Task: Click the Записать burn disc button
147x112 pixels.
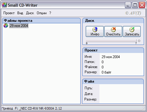Action: (x=132, y=31)
